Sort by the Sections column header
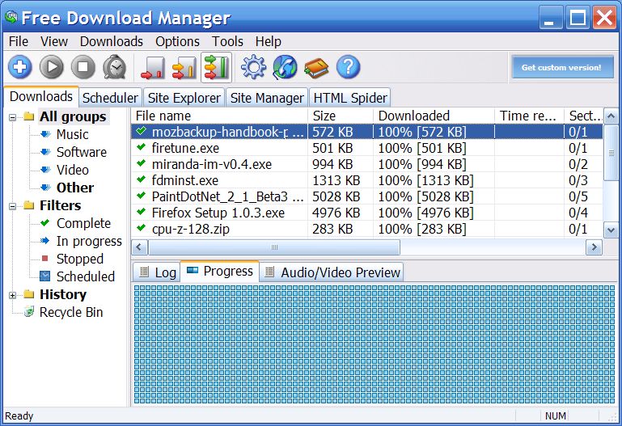This screenshot has height=426, width=622. coord(584,116)
